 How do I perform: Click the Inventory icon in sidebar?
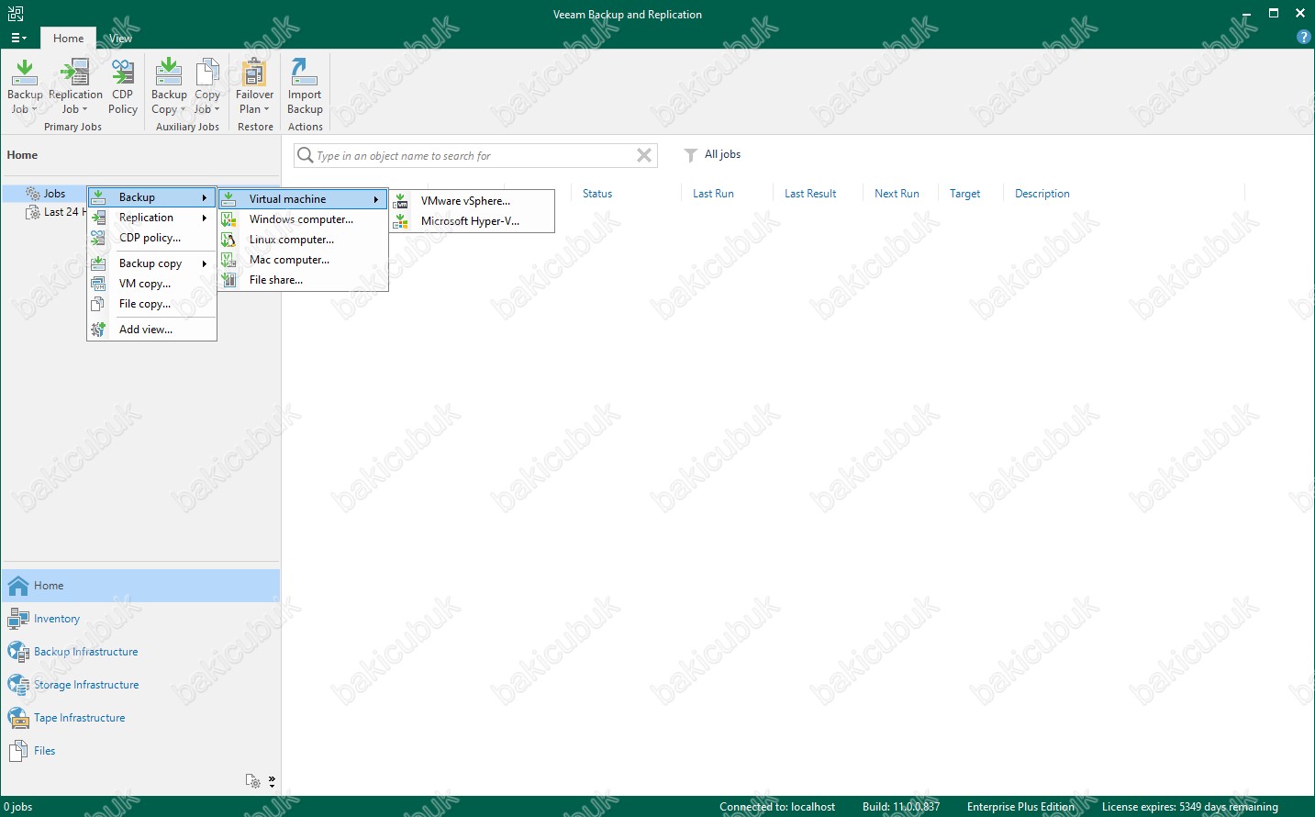point(18,619)
